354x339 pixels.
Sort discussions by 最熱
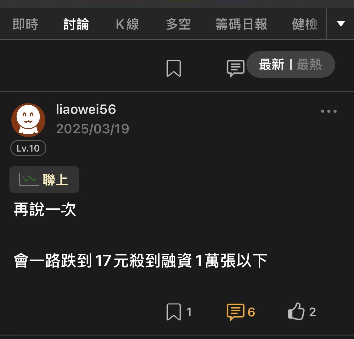pos(309,64)
